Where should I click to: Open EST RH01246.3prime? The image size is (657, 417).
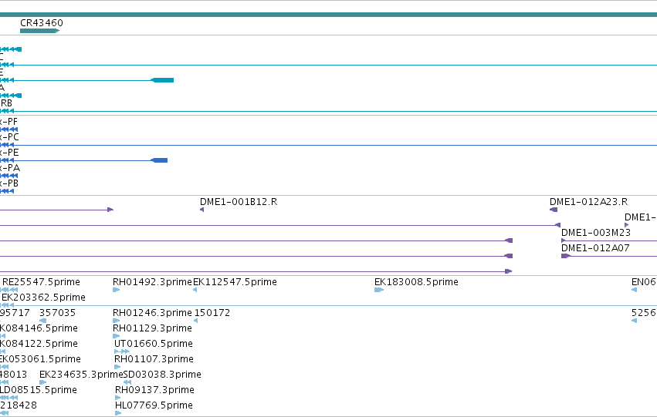tap(152, 313)
